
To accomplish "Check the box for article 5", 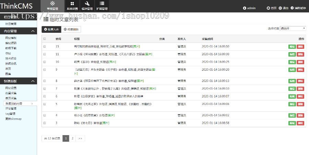I will 45,104.
